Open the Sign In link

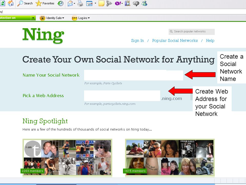[137, 41]
